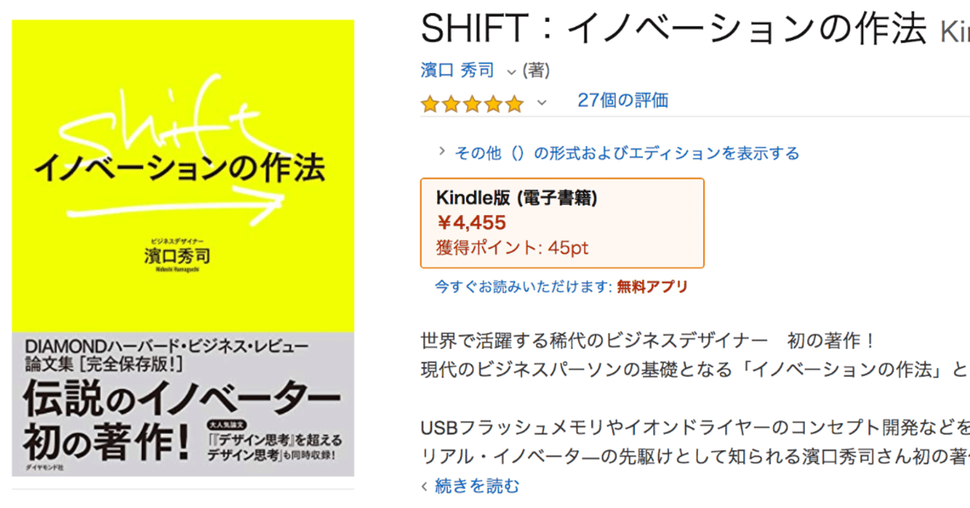Screen dimensions: 970x508
Task: Open the 無料アプリ link
Action: [652, 287]
